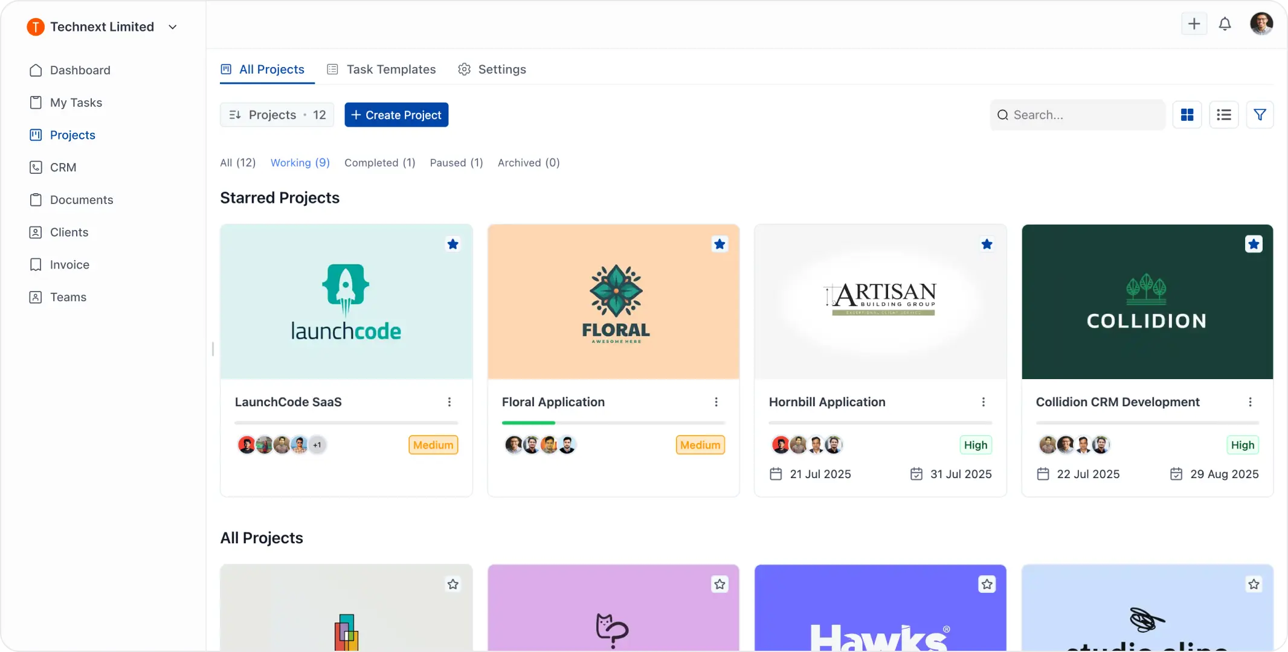Open the My Tasks clipboard icon
The image size is (1288, 652).
click(x=36, y=103)
